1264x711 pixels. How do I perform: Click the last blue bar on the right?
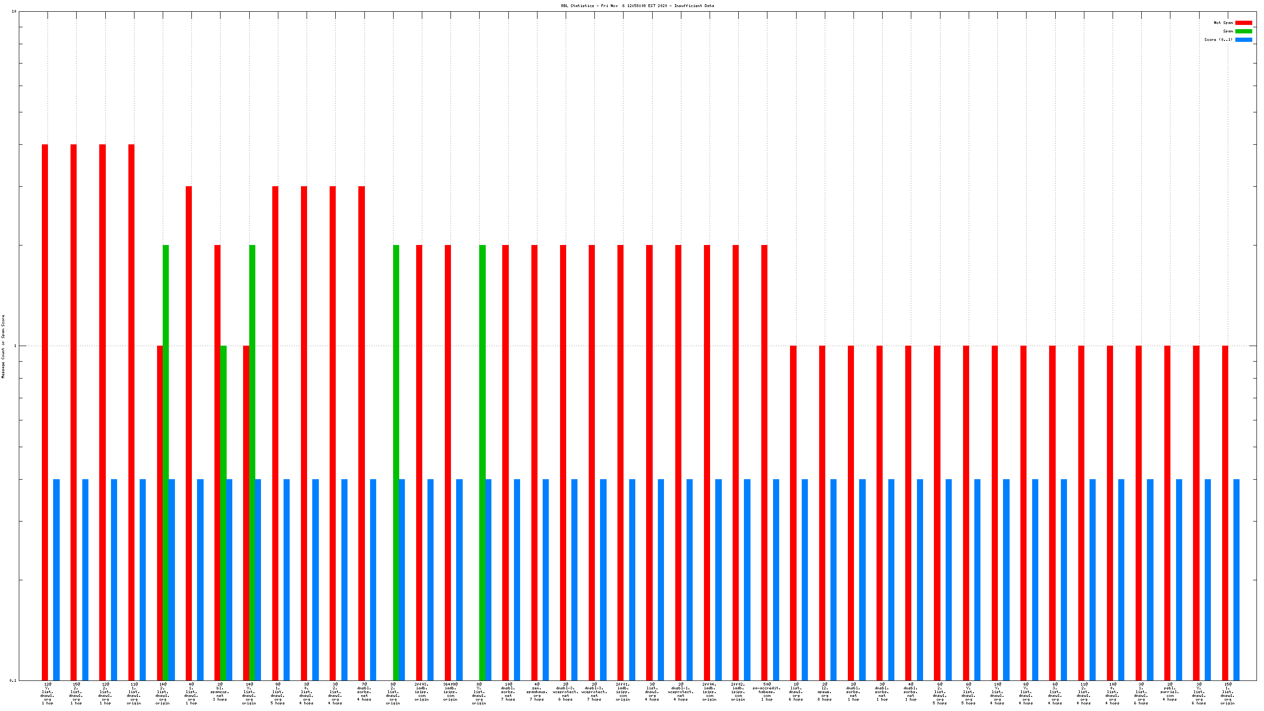pos(1237,579)
